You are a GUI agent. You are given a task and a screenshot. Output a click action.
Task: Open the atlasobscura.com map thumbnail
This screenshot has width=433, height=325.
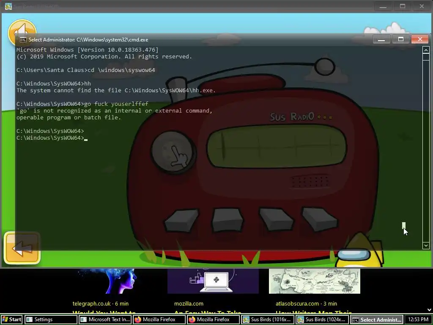pyautogui.click(x=315, y=281)
